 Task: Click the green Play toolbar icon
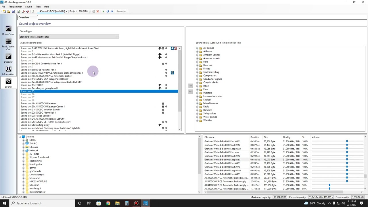tap(103, 11)
